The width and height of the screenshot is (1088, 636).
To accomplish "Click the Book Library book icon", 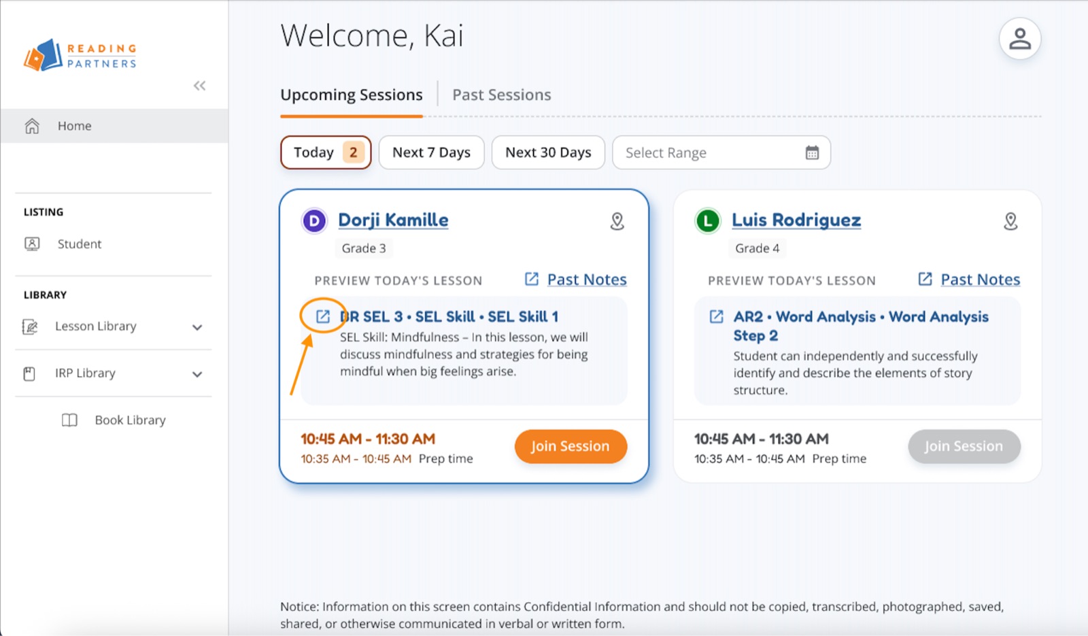I will [69, 420].
